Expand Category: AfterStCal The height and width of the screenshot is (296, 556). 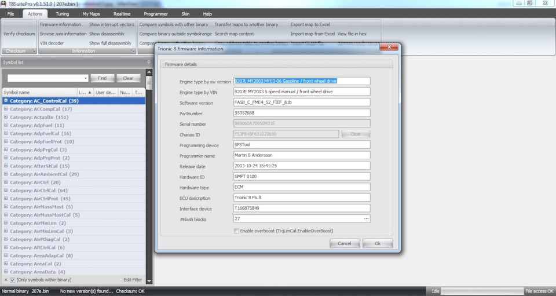pyautogui.click(x=6, y=166)
